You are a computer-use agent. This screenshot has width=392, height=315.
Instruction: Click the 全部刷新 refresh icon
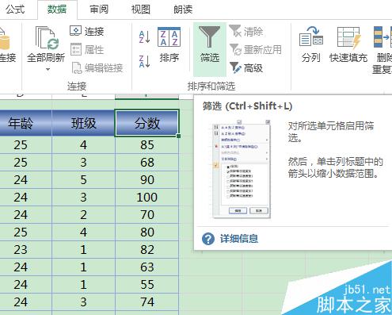pos(47,38)
